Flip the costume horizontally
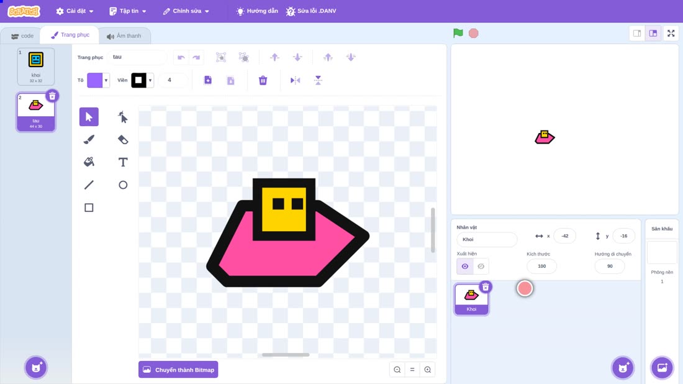683x384 pixels. 296,80
